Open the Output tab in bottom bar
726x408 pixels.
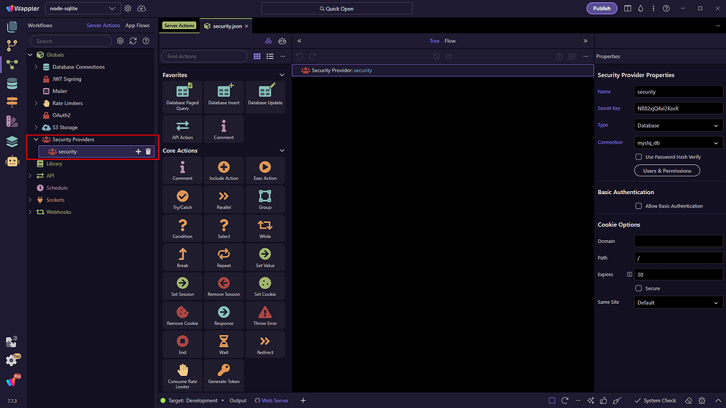pyautogui.click(x=238, y=401)
